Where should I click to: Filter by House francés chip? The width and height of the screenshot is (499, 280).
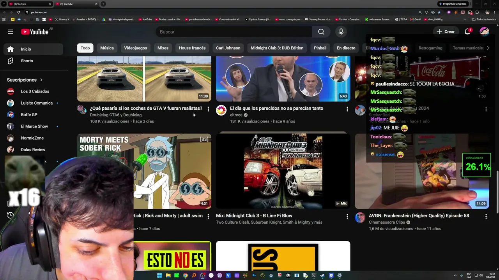(x=192, y=48)
